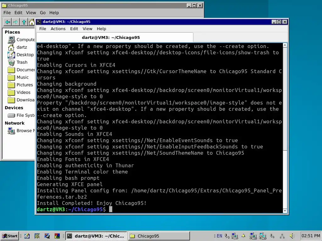The width and height of the screenshot is (322, 241).
Task: Open View menu in Chicago95 file manager
Action: click(31, 13)
